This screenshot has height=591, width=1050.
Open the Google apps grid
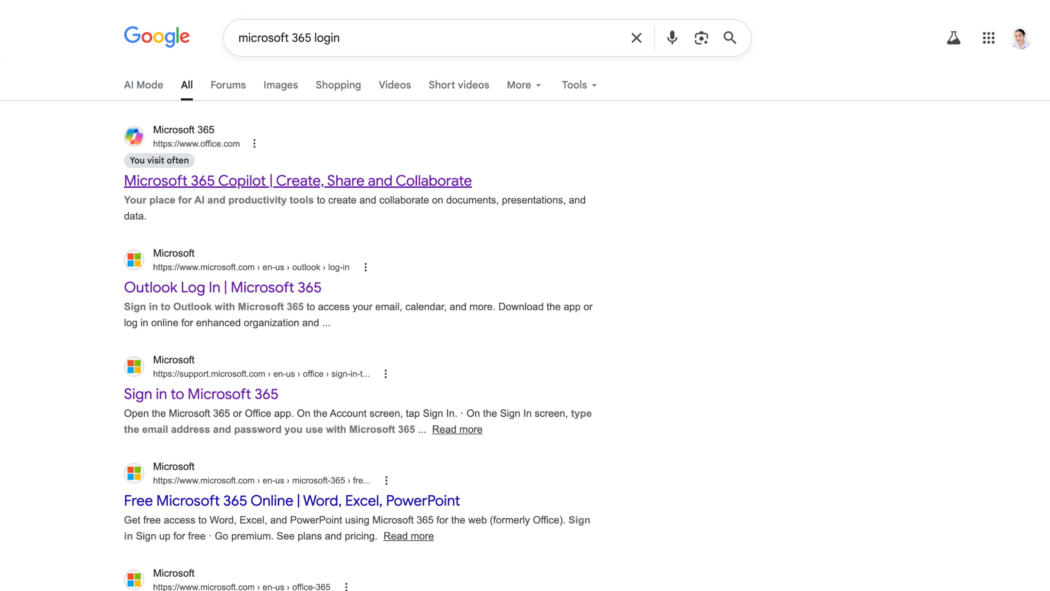pyautogui.click(x=988, y=38)
